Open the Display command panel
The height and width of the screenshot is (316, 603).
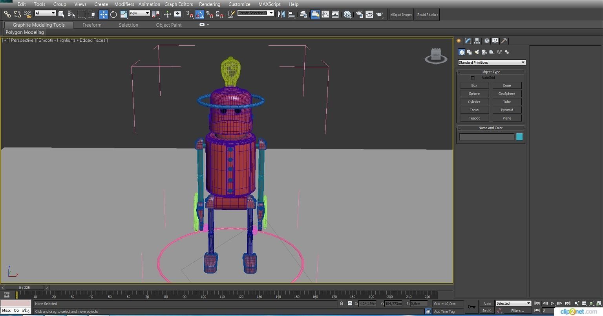tap(495, 40)
